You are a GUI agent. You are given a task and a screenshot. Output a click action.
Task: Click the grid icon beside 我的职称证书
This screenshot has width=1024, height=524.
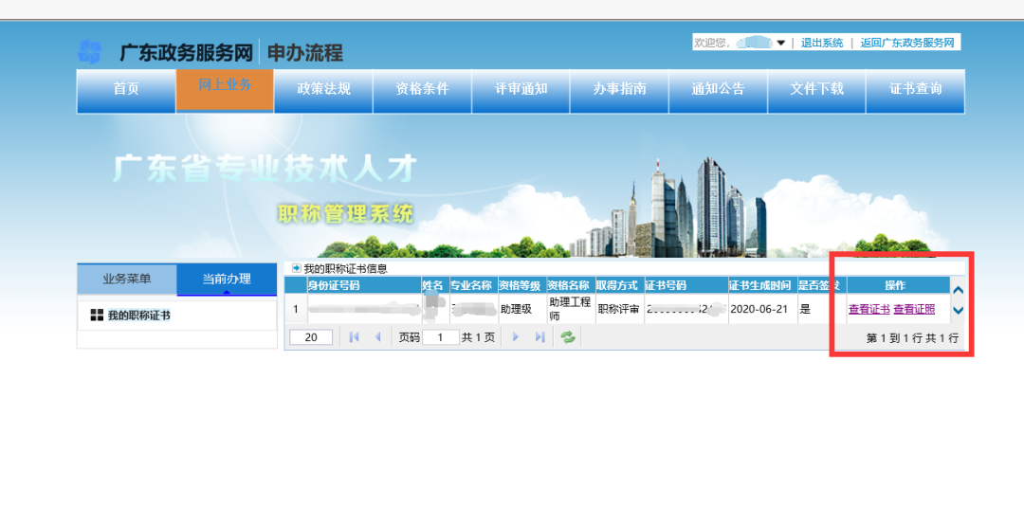[97, 316]
